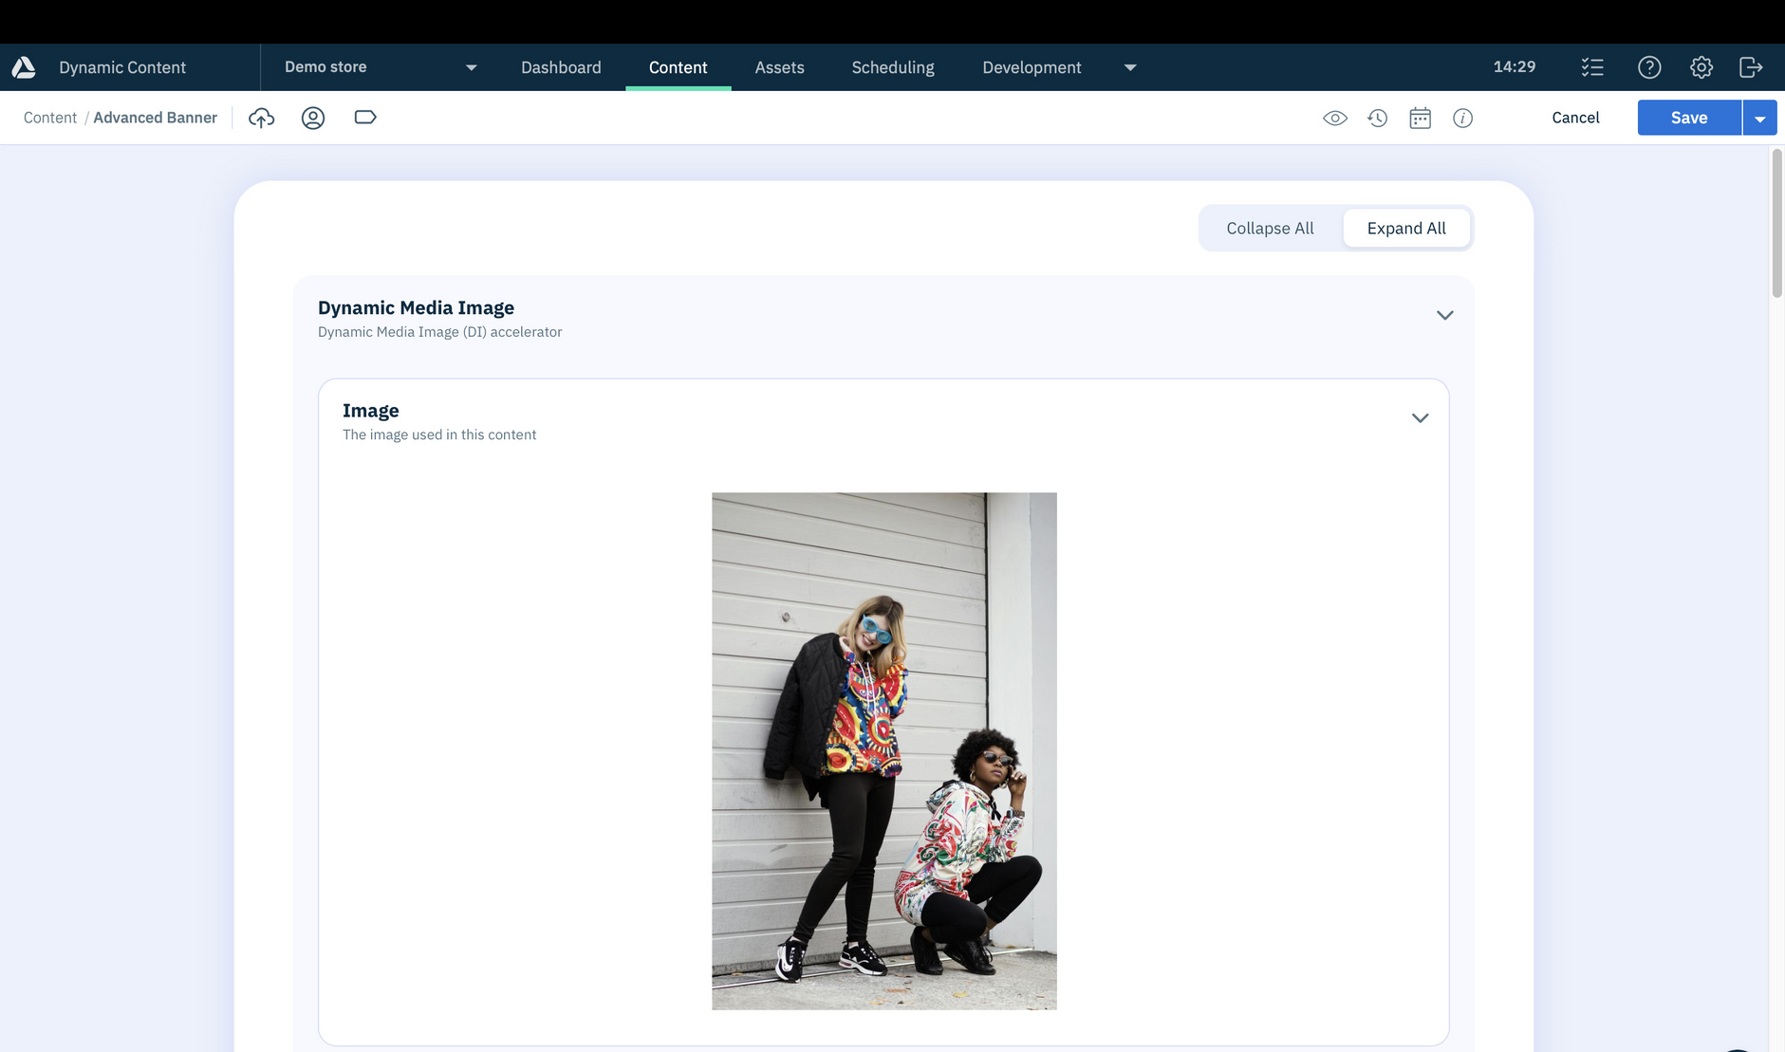Click 'Dynamic Media Image (DI) accelerator' description
The height and width of the screenshot is (1052, 1785).
click(x=440, y=332)
